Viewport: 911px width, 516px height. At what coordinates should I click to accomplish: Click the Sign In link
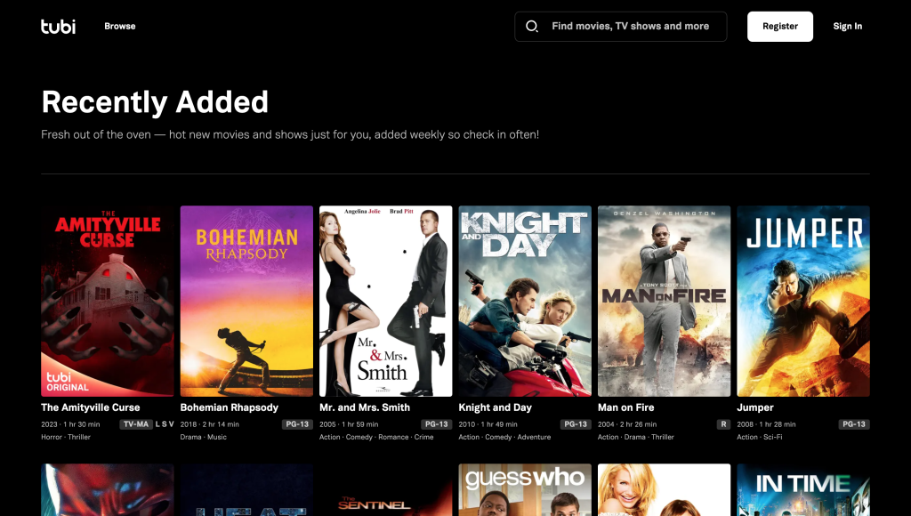pos(847,26)
